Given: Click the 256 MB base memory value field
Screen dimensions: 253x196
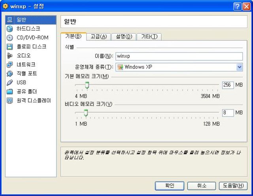Looking at the screenshot, I should 228,85.
